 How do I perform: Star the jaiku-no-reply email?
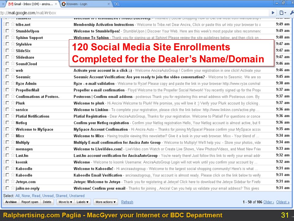click(x=13, y=188)
